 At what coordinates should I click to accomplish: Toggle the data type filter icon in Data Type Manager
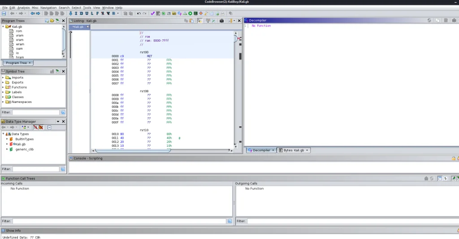pyautogui.click(x=35, y=127)
